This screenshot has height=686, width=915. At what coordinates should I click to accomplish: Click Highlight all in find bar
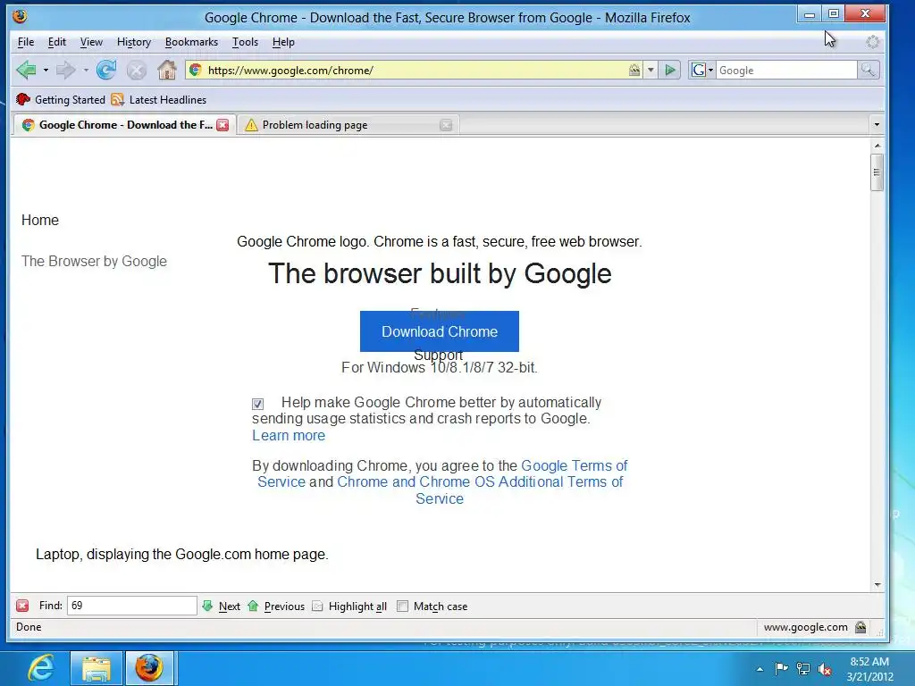349,607
